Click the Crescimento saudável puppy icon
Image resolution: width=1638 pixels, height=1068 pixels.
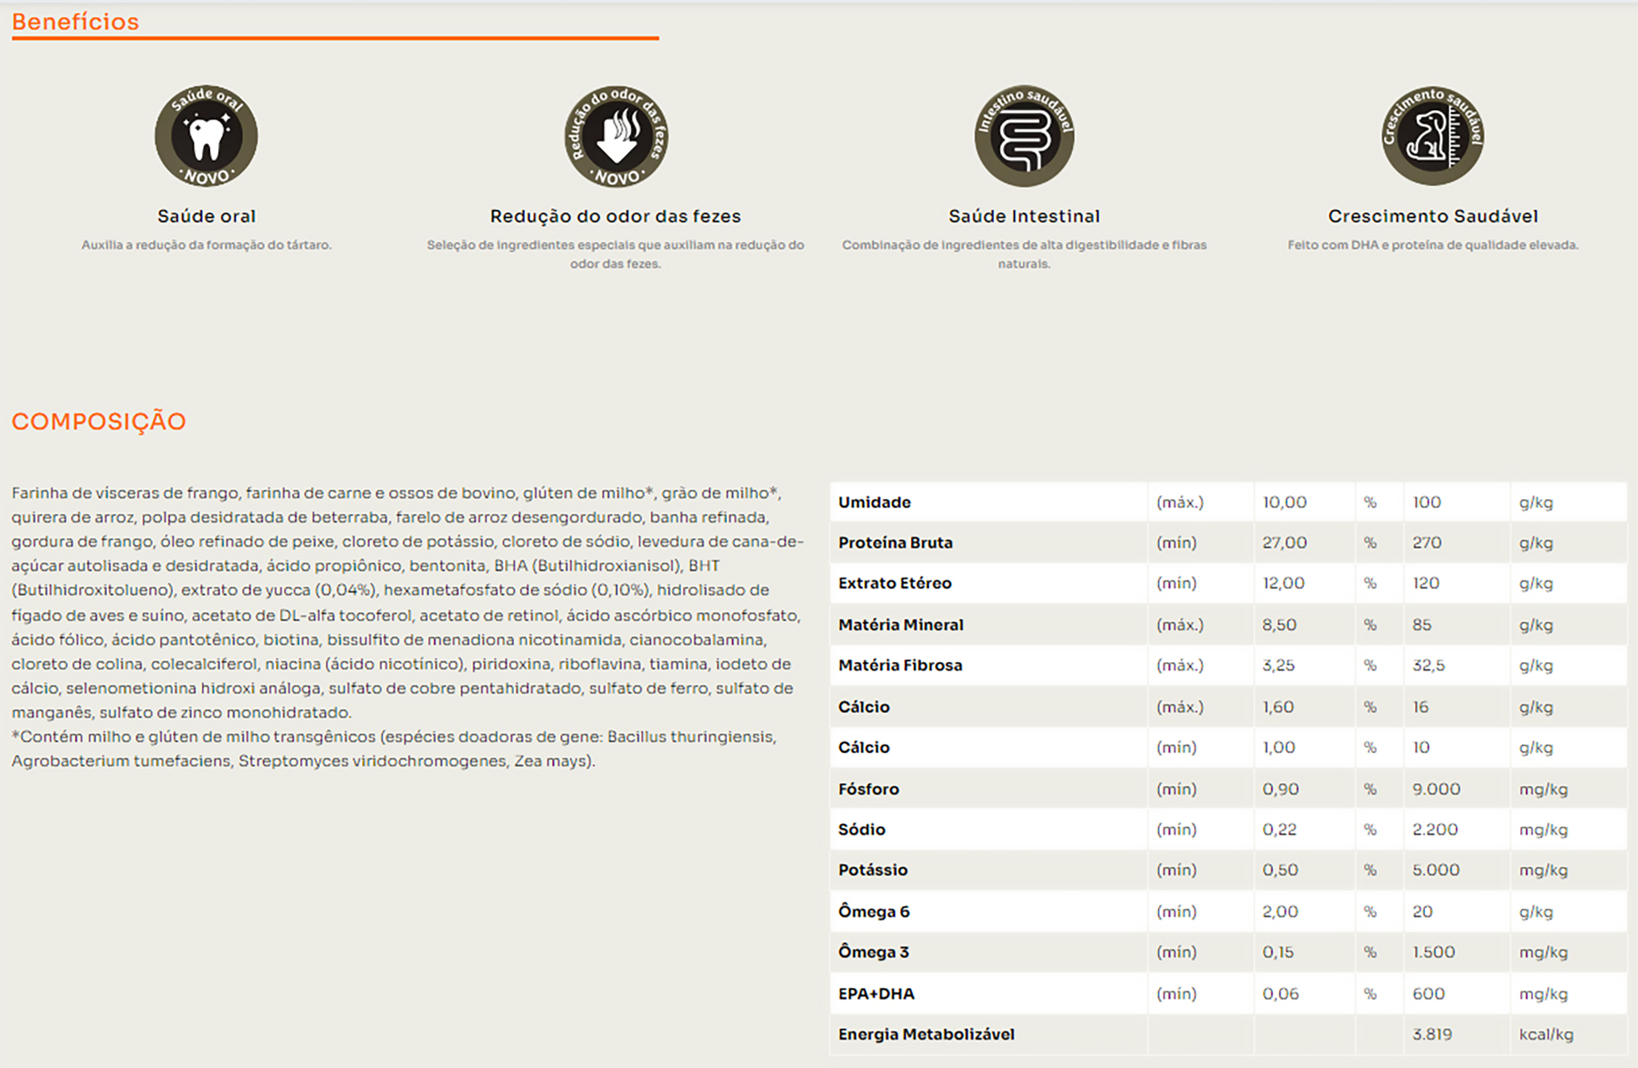point(1432,136)
